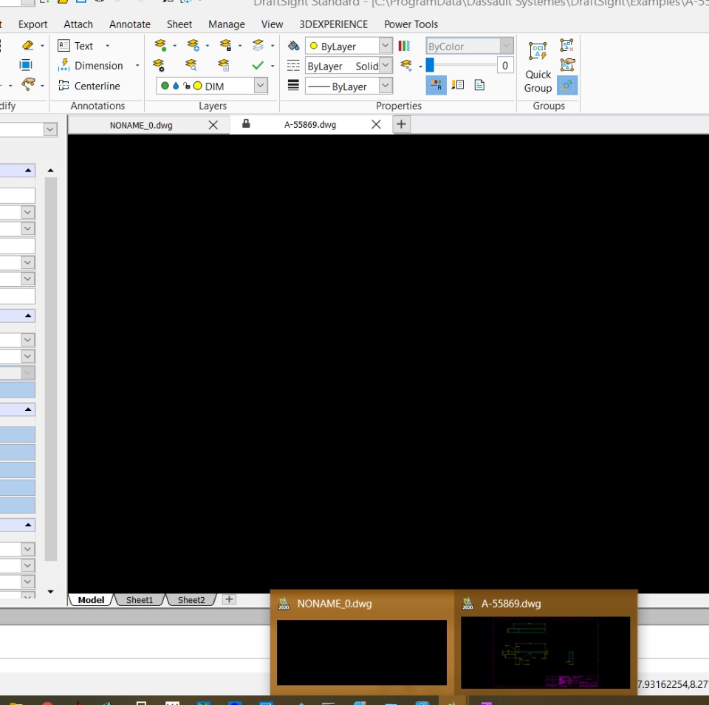Open the Attach ribbon tab

pyautogui.click(x=78, y=24)
